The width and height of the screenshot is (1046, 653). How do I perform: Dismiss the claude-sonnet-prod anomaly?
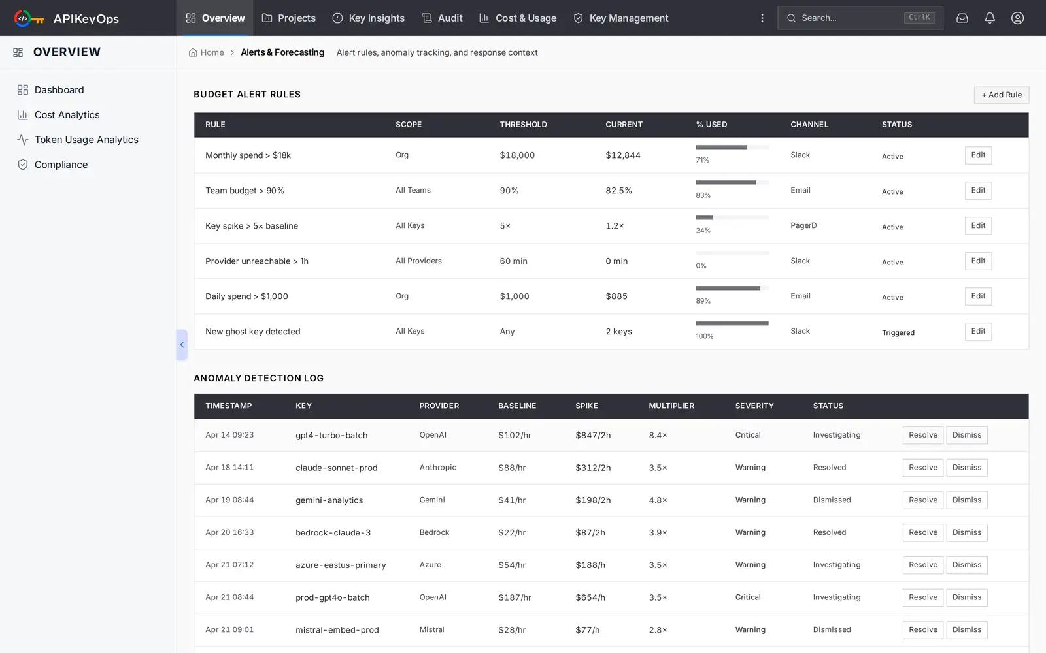(x=967, y=468)
